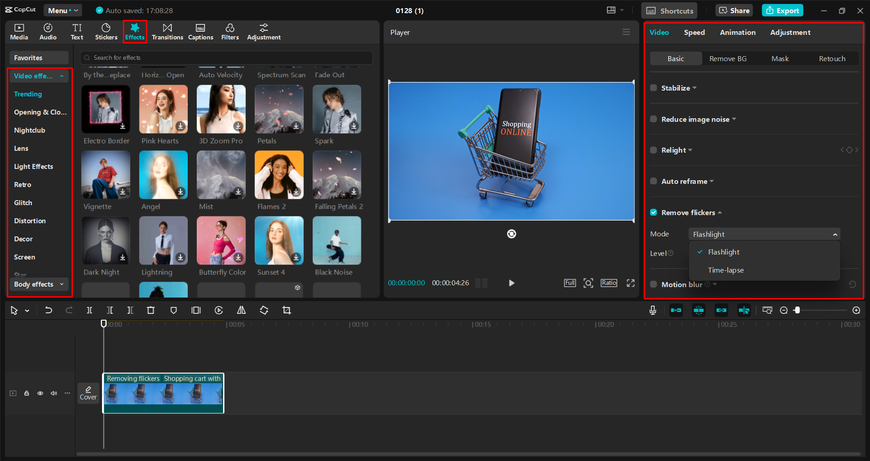
Task: Click the mirror flip icon
Action: point(241,310)
